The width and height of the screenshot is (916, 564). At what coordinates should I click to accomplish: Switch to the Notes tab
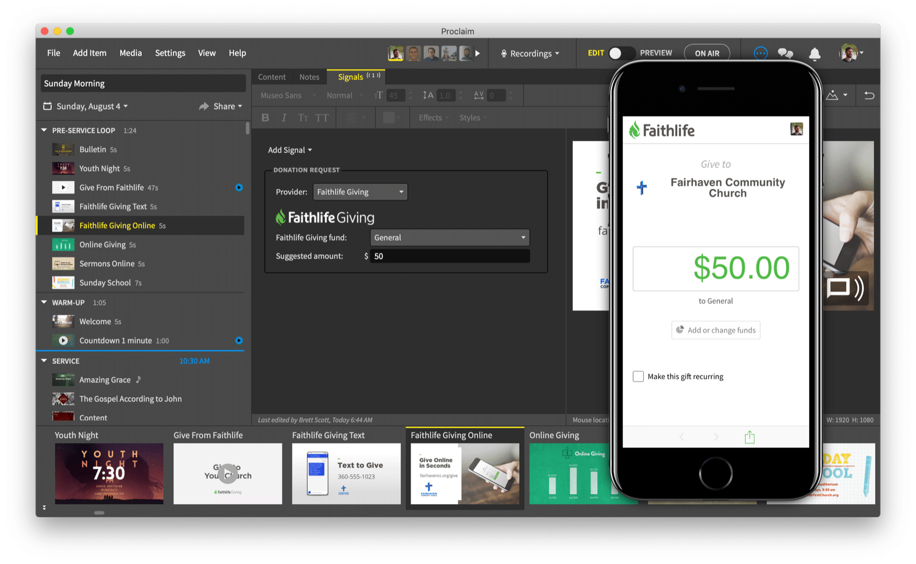tap(309, 77)
